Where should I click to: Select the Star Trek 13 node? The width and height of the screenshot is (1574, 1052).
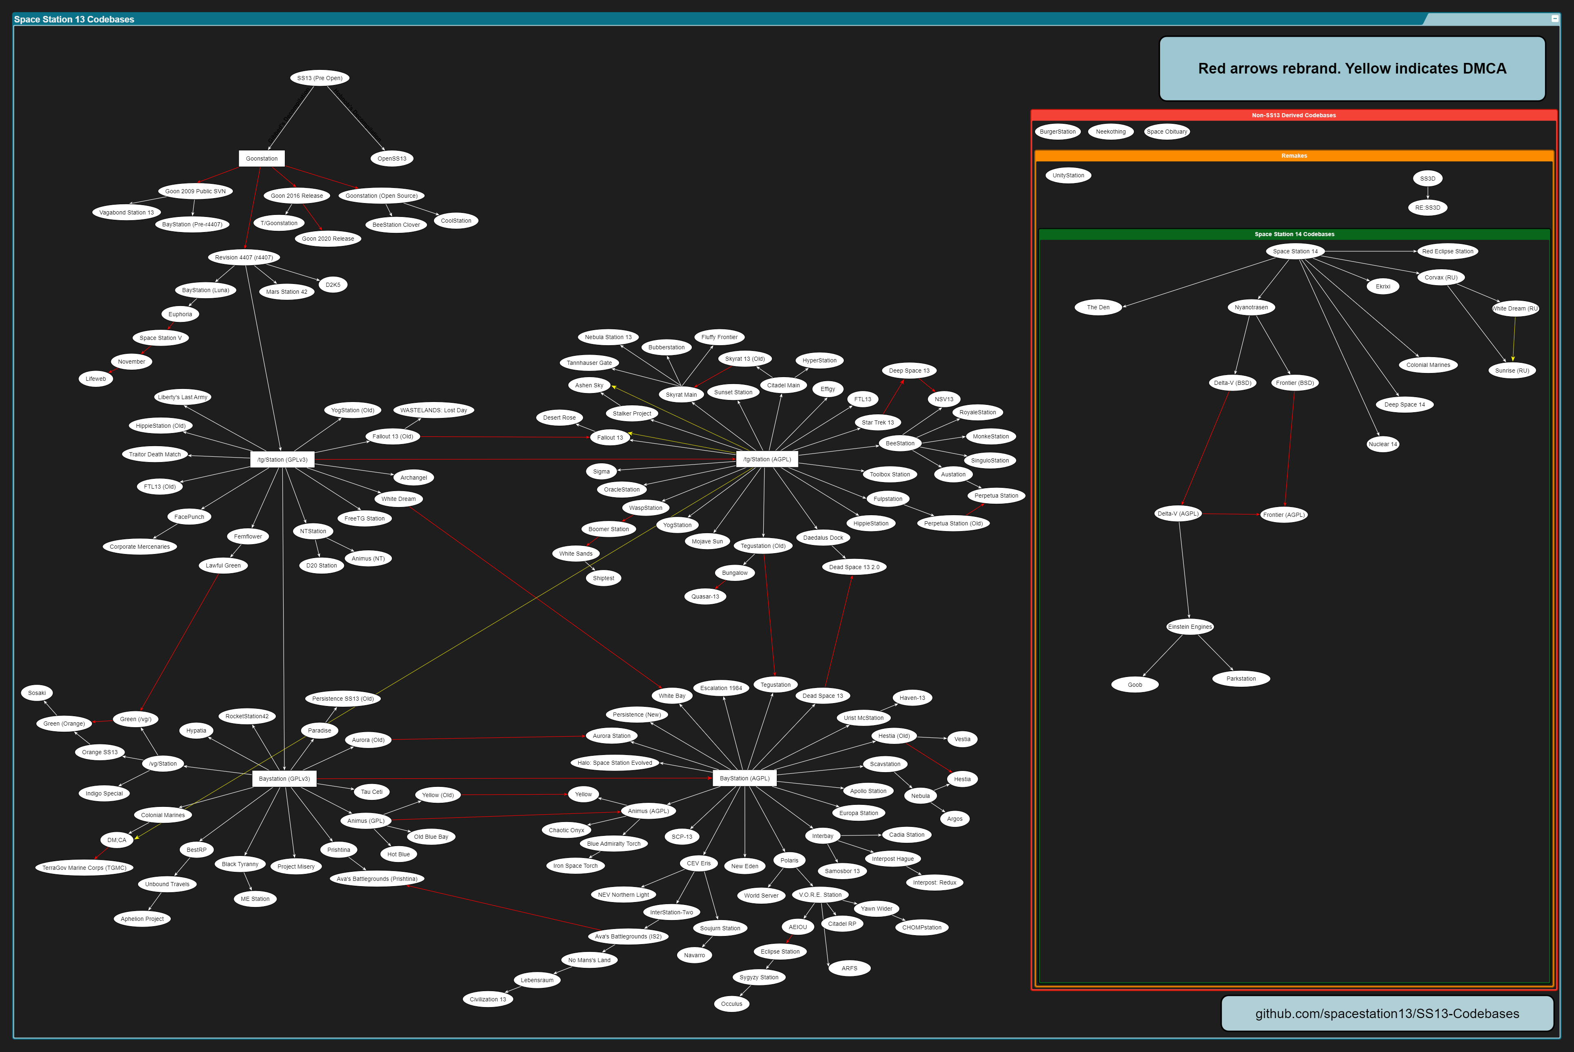[x=878, y=423]
